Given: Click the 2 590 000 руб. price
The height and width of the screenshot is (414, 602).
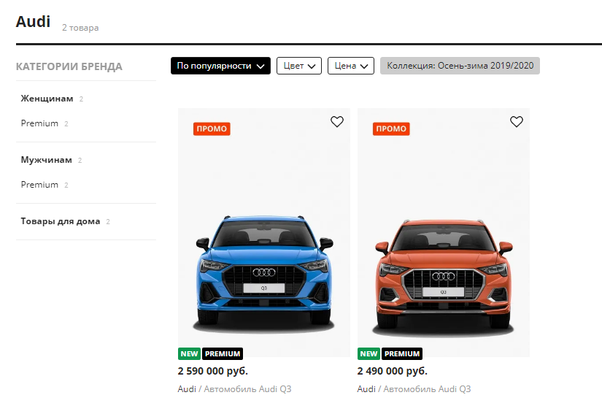Looking at the screenshot, I should [213, 372].
